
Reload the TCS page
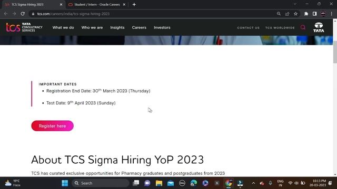coord(23,14)
